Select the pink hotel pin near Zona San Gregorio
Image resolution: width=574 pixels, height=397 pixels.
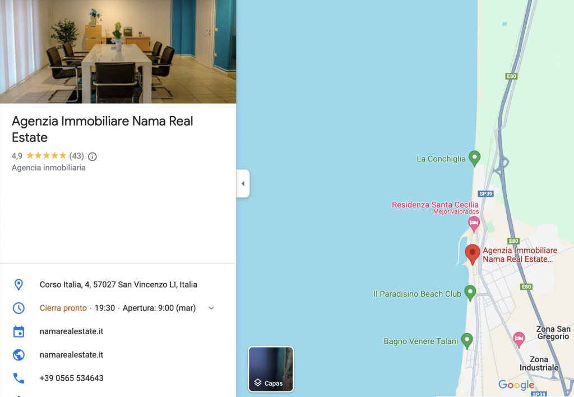[x=519, y=339]
